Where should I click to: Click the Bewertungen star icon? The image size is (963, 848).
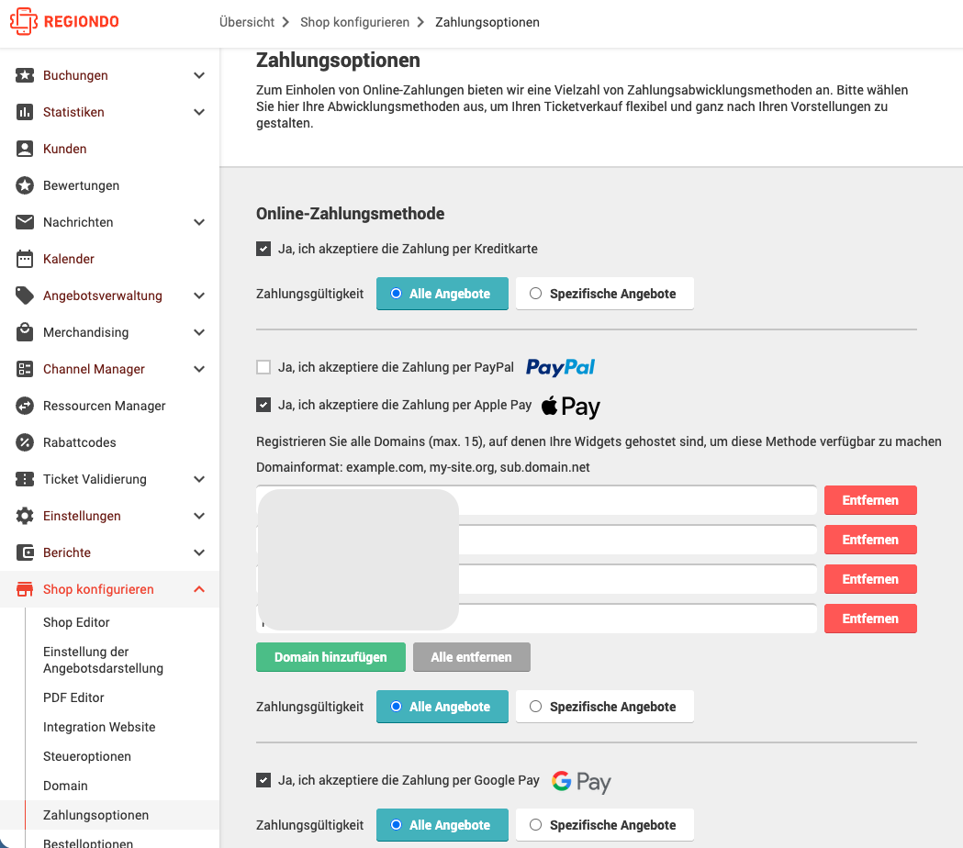(x=25, y=185)
